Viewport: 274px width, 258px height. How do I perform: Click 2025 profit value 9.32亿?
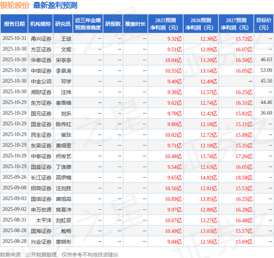coord(175,39)
